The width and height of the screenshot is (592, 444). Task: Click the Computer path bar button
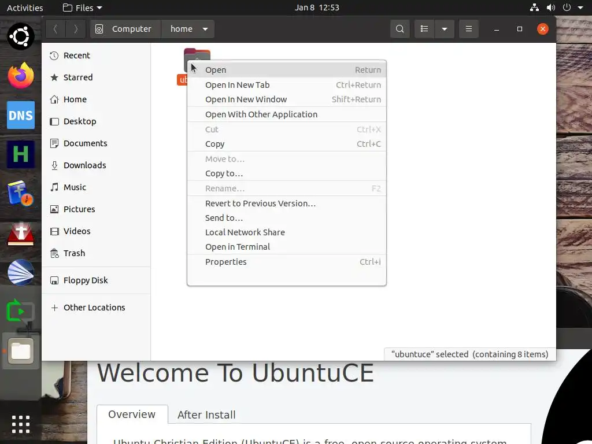point(125,29)
